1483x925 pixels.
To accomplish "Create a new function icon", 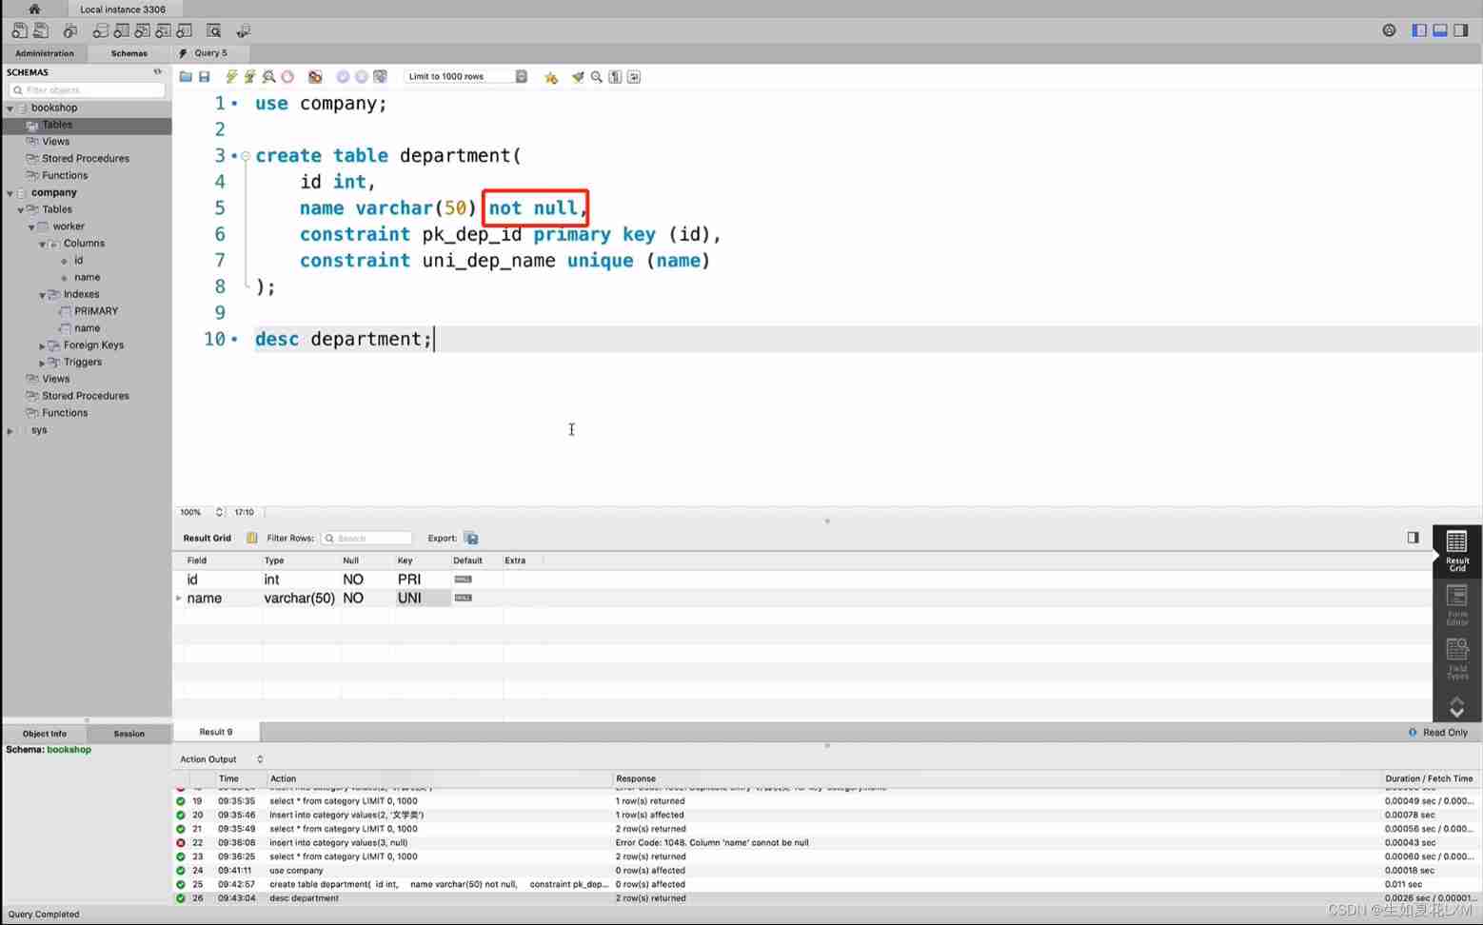I will (x=184, y=30).
